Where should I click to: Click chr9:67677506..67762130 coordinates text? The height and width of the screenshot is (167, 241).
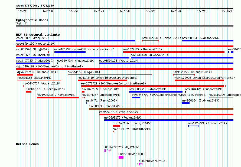pos(35,6)
